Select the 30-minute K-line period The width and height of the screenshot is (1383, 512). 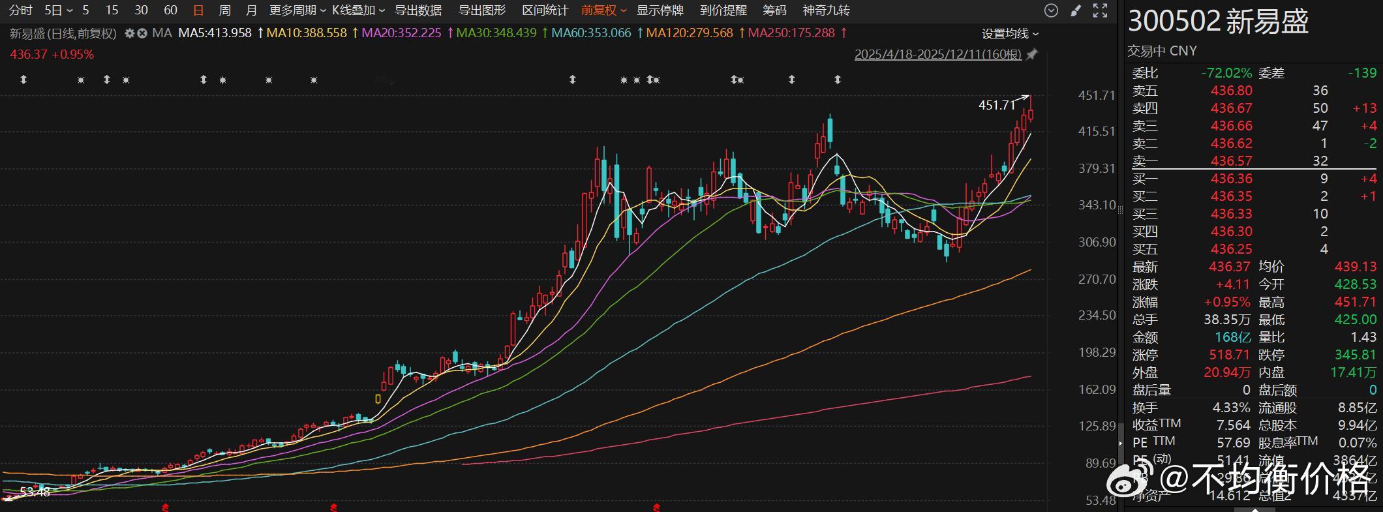[x=142, y=10]
